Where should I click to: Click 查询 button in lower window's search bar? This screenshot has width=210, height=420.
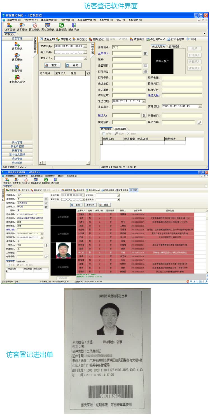coord(76,205)
